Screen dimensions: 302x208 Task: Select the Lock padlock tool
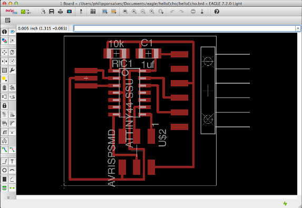pyautogui.click(x=4, y=106)
